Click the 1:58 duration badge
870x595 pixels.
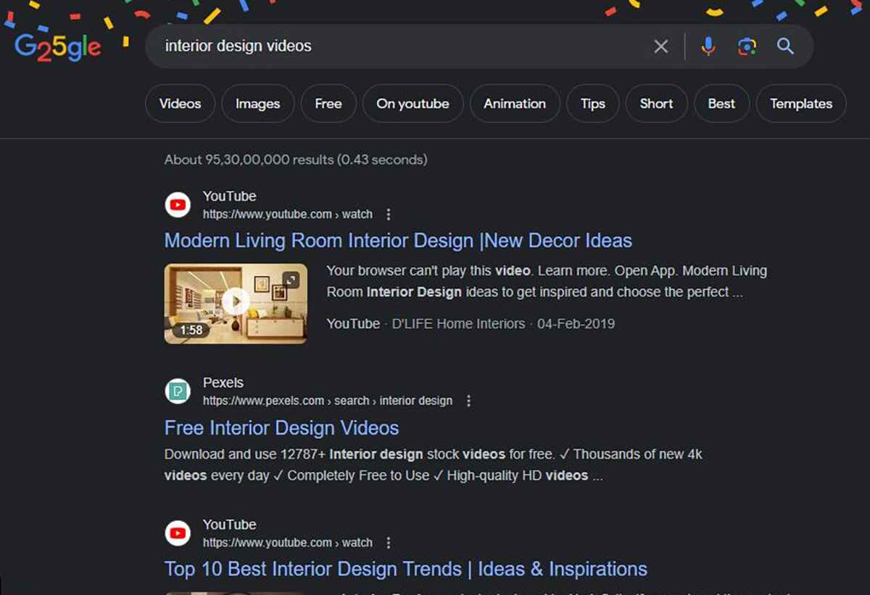(x=191, y=330)
